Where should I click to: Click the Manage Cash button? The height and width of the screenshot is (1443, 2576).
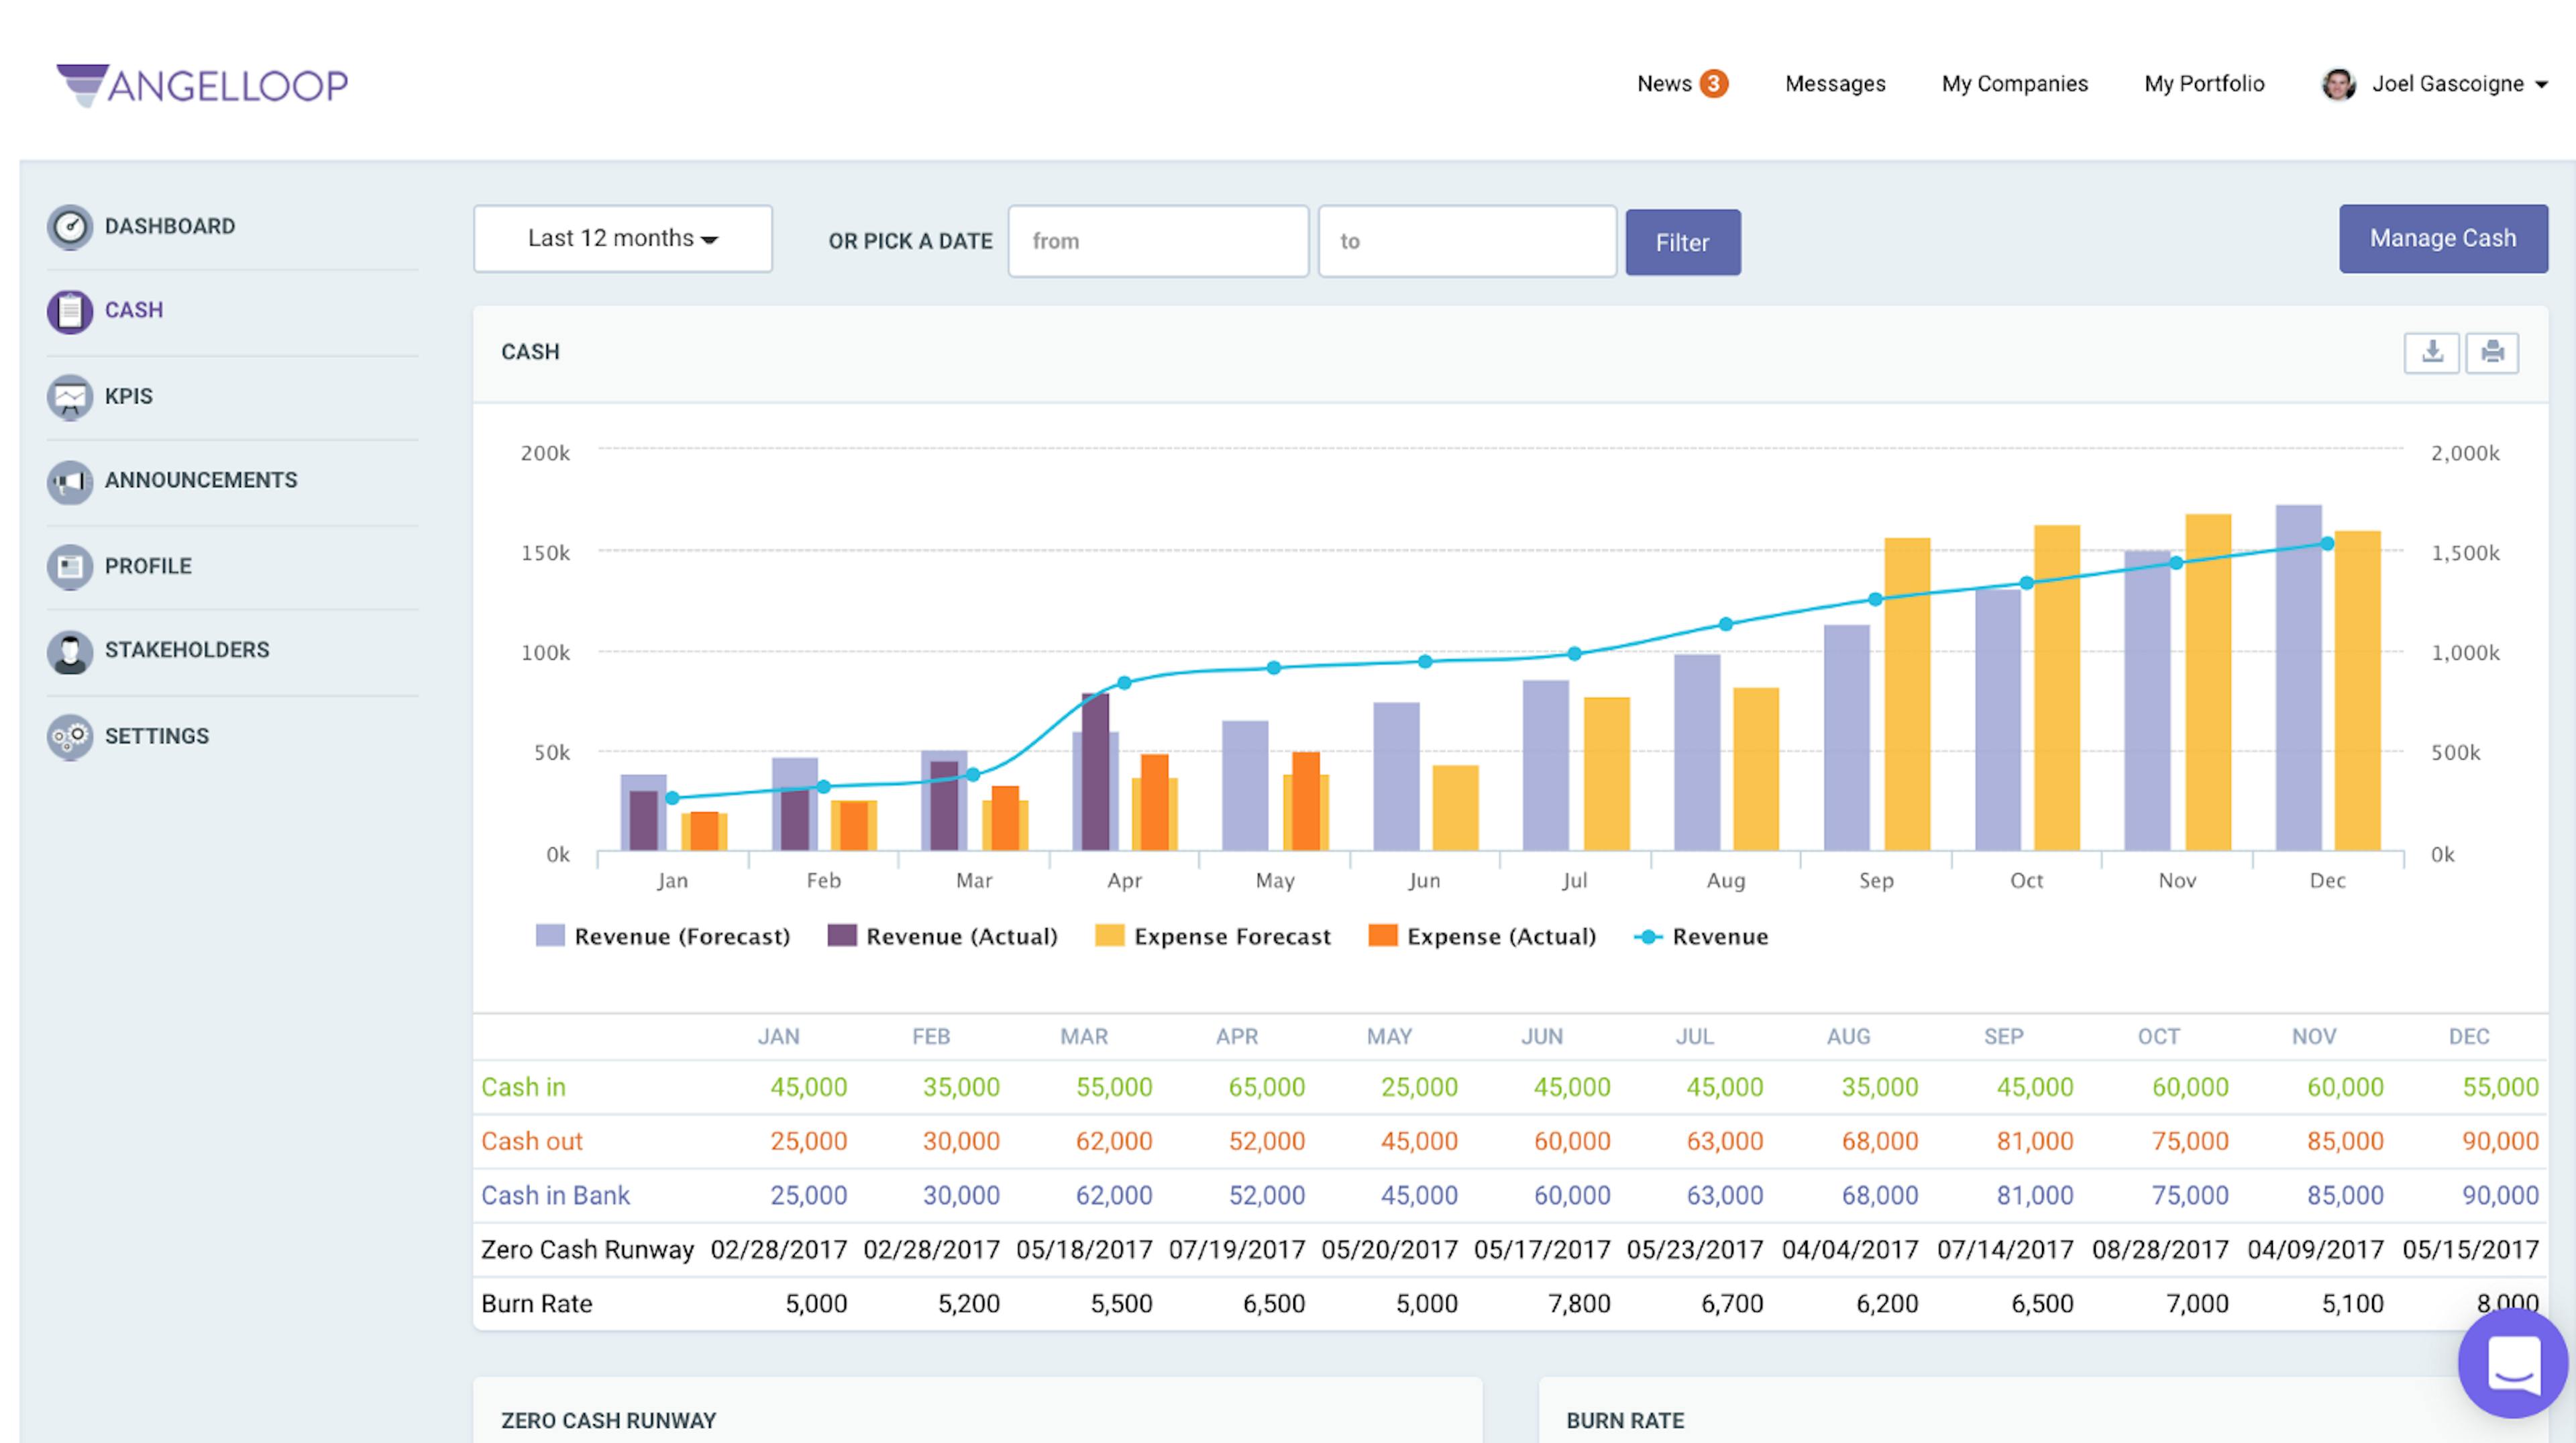(2442, 239)
